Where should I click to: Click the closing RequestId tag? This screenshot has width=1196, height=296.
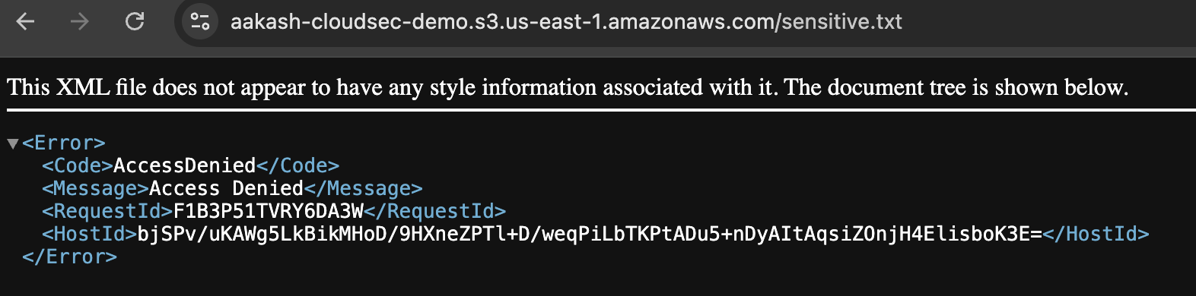click(435, 211)
